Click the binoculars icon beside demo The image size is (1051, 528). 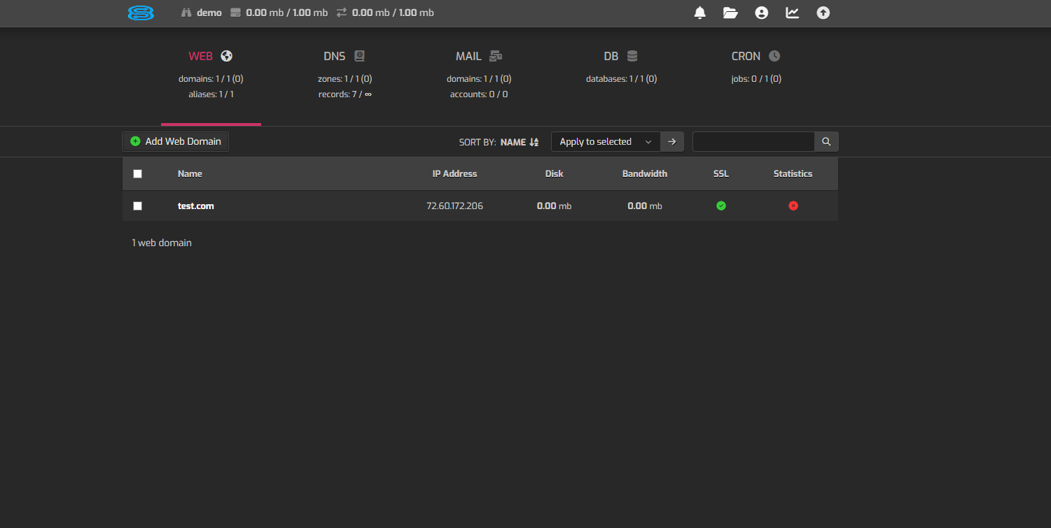pos(186,13)
